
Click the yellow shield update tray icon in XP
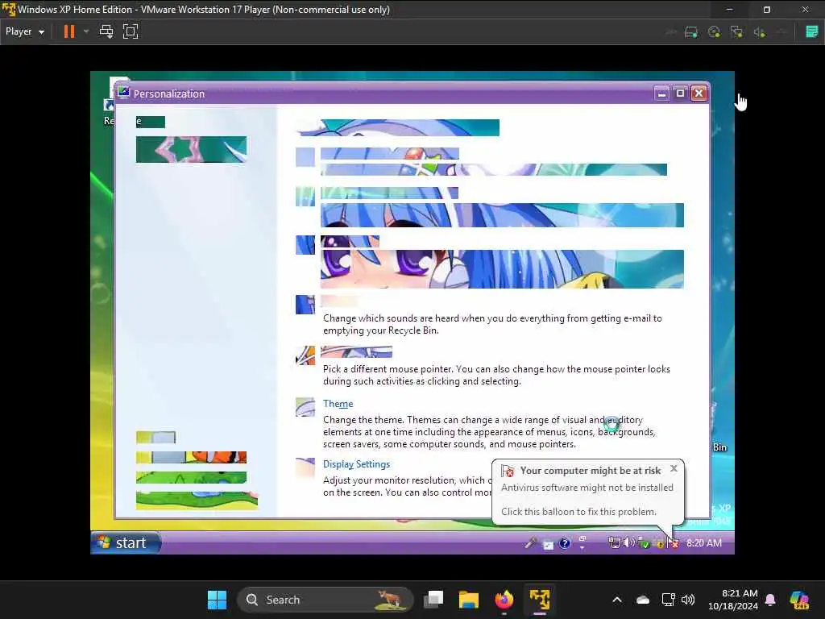[x=659, y=543]
